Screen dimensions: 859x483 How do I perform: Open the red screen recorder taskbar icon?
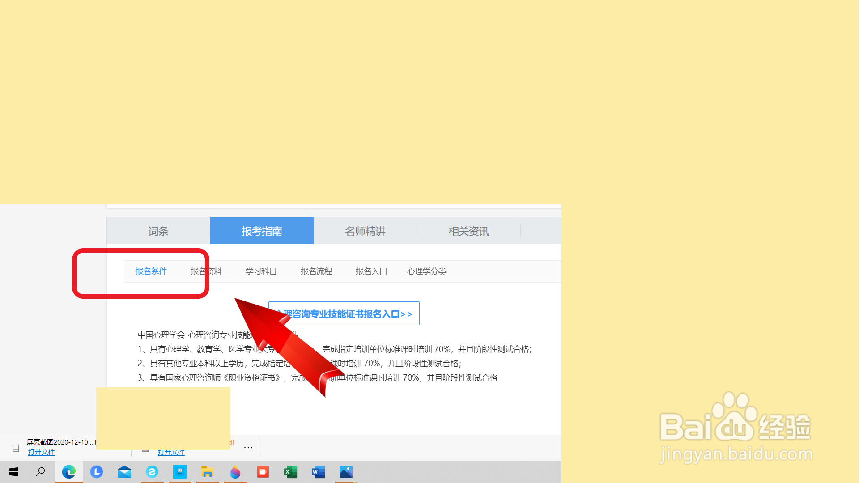[x=263, y=472]
